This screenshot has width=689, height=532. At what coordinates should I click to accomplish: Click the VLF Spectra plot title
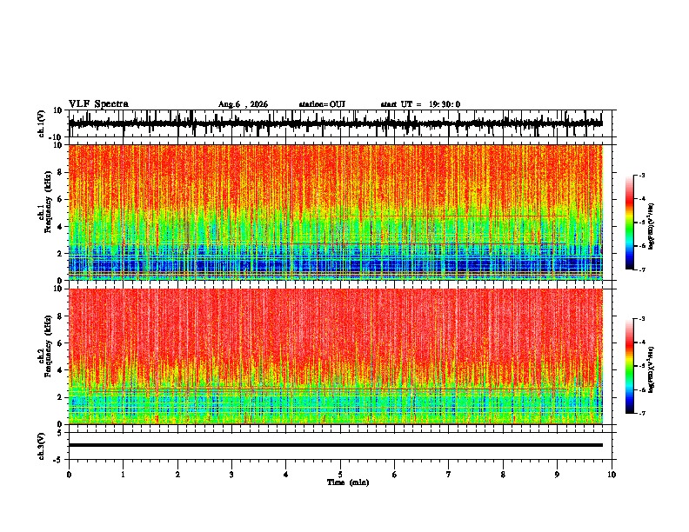(x=98, y=104)
